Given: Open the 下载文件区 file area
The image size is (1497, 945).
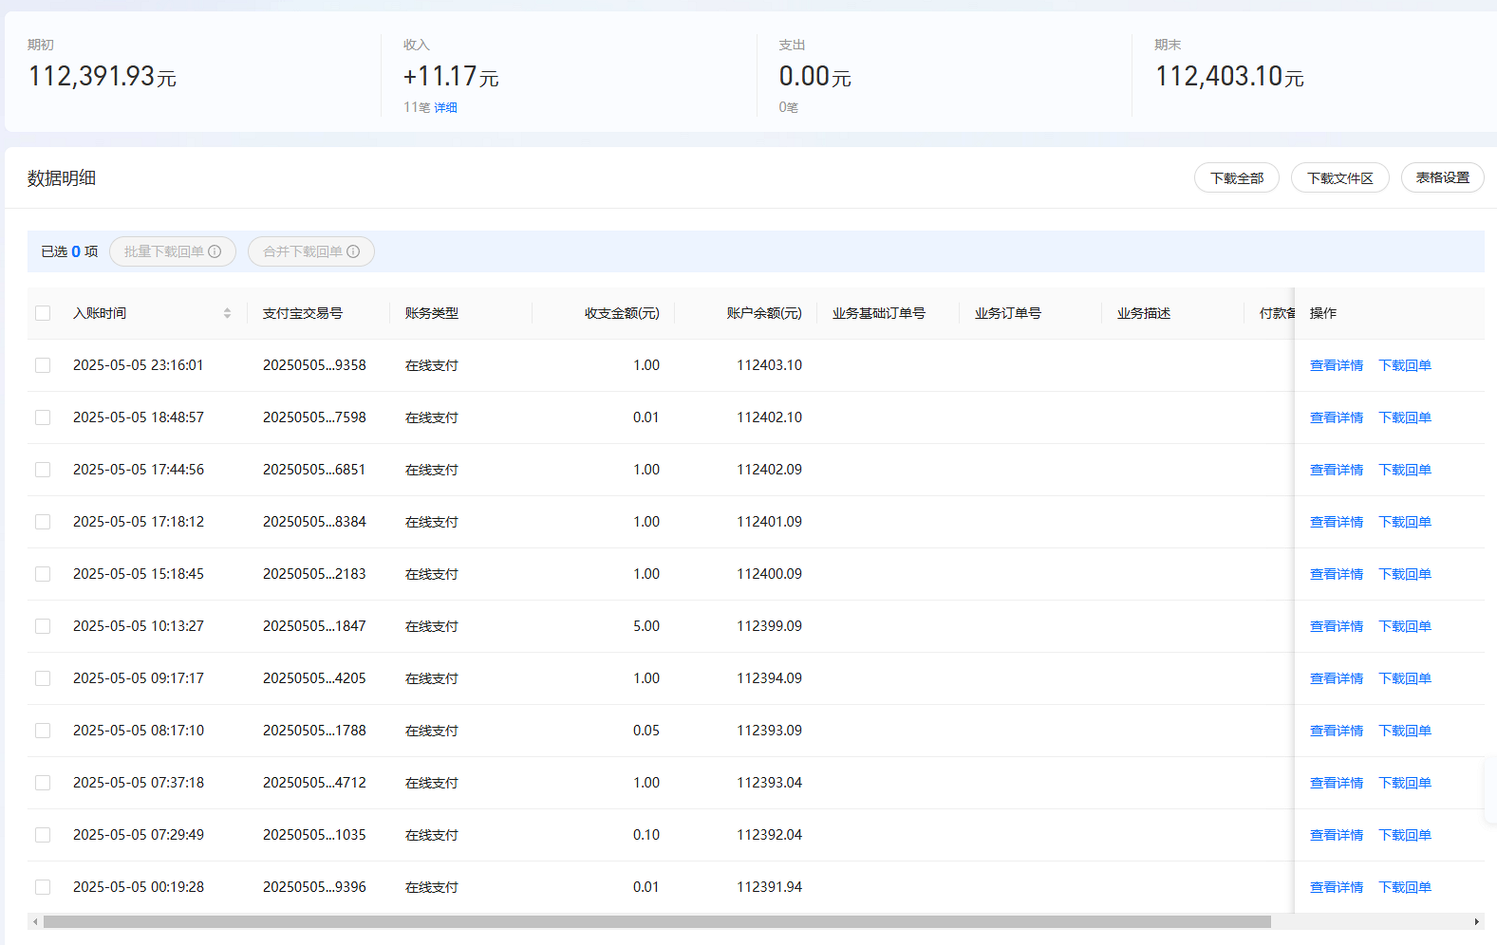Looking at the screenshot, I should point(1339,177).
